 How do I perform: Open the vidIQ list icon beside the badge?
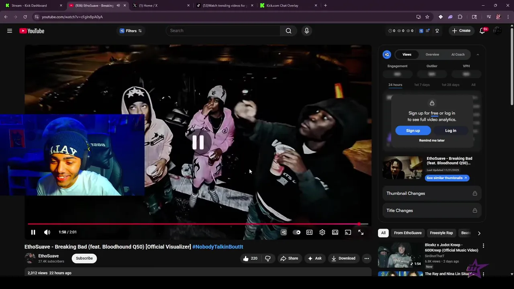tap(428, 31)
